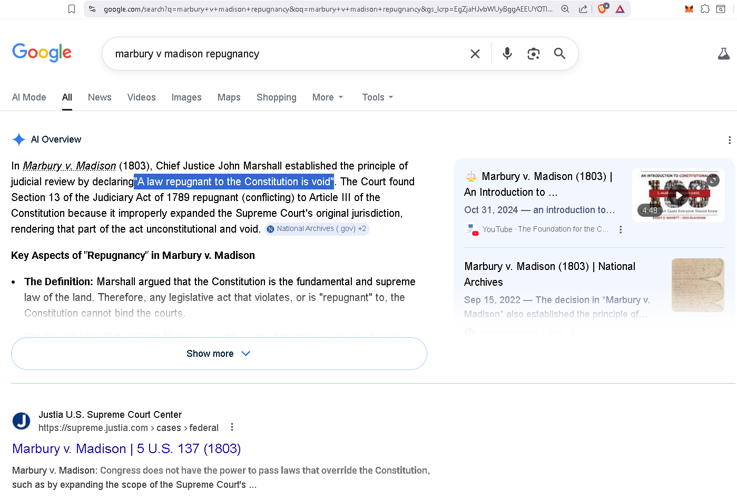Click the share icon in address bar
737x501 pixels.
583,9
